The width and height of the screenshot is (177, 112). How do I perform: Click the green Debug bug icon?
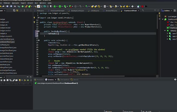tap(55, 7)
